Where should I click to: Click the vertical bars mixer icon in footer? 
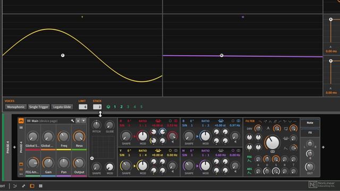pos(40,186)
